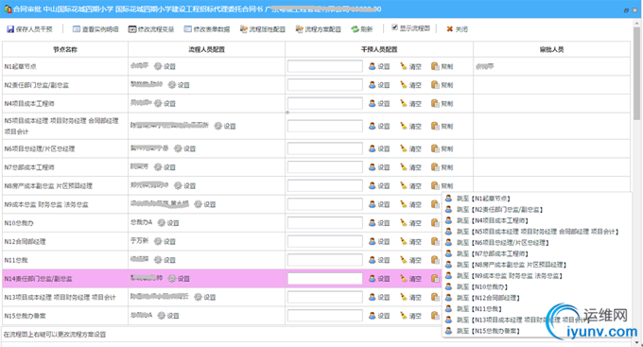Viewport: 643px width, 347px height.
Task: Choose 跳至【N9成本总监 财务总监 法务总监】 in menu
Action: 510,276
